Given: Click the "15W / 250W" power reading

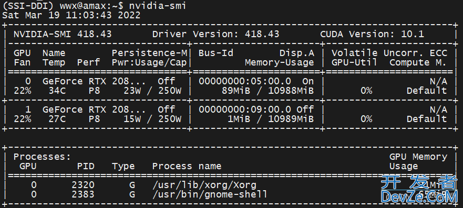Looking at the screenshot, I should coord(152,119).
